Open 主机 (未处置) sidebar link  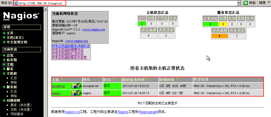pos(21,109)
